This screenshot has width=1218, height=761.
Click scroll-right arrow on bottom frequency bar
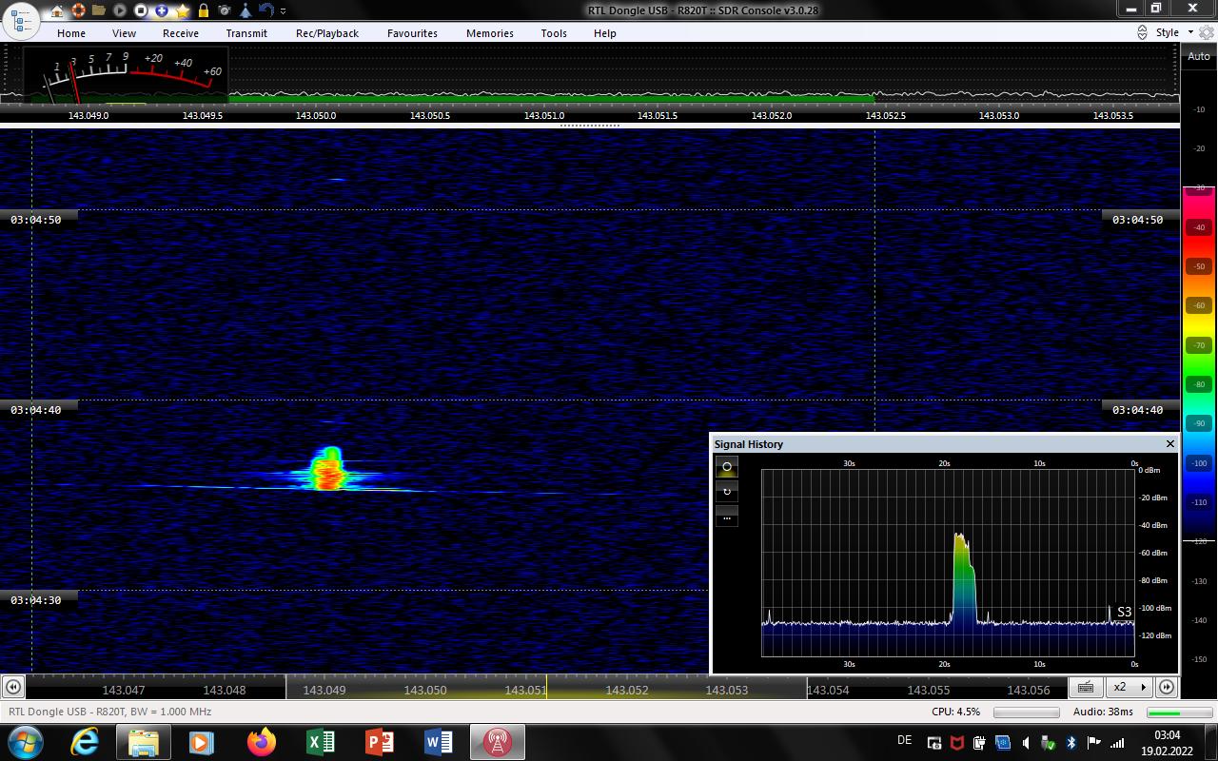(x=1167, y=687)
